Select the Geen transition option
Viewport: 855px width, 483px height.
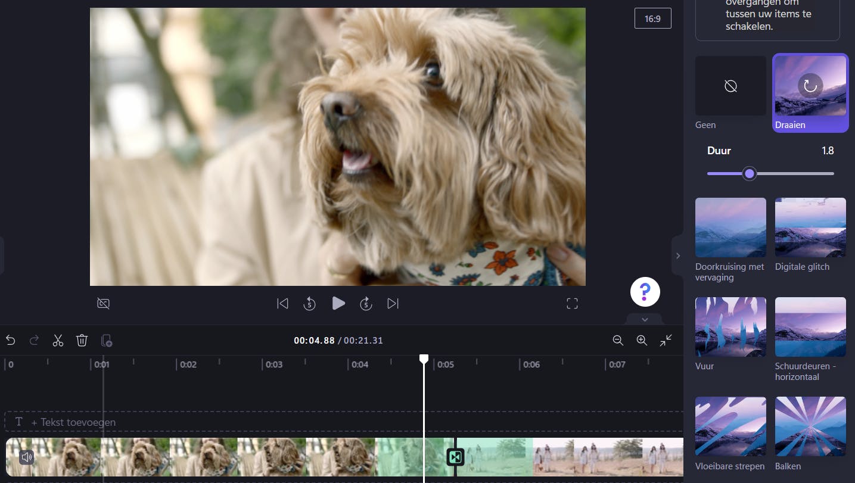click(730, 86)
